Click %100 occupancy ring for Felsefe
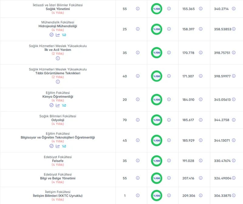Image resolution: width=243 pixels, height=204 pixels. (x=156, y=161)
